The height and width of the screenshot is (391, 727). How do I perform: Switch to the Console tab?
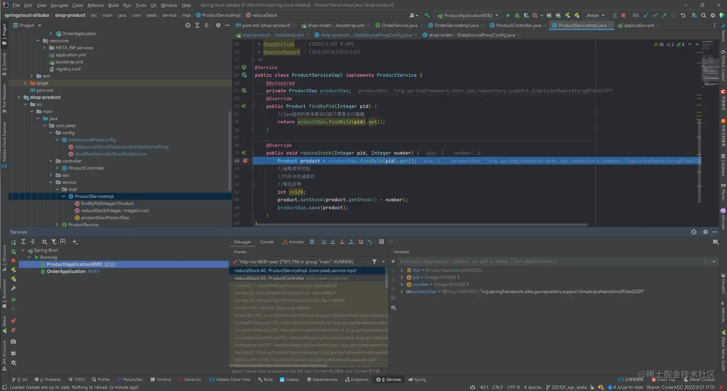pos(266,242)
